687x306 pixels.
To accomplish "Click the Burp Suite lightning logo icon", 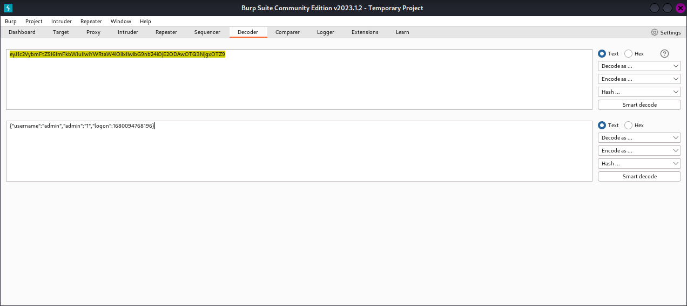I will point(8,8).
